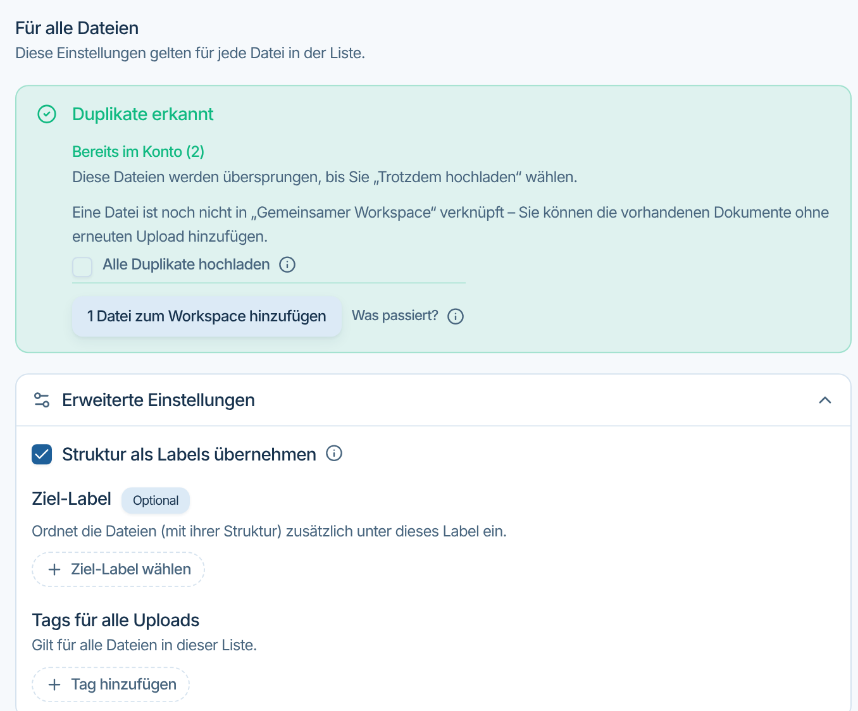Screen dimensions: 858x711
Task: Click the sentence starting Diese Dateien werden übersprungen
Action: pyautogui.click(x=325, y=177)
